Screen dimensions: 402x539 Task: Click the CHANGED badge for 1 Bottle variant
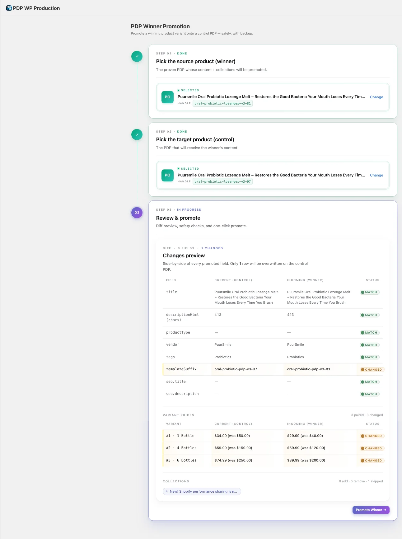coord(372,436)
